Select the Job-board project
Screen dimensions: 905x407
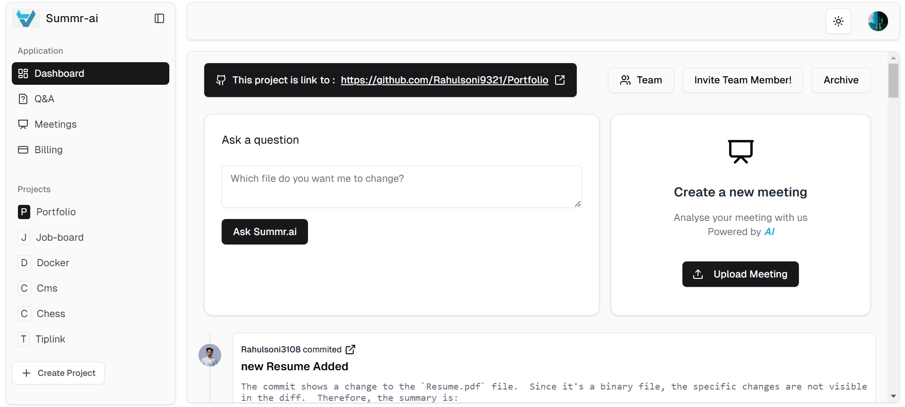59,237
